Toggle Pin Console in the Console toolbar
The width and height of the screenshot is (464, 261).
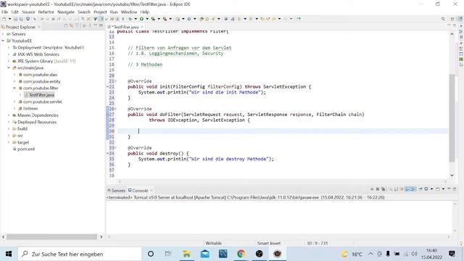[x=420, y=188]
